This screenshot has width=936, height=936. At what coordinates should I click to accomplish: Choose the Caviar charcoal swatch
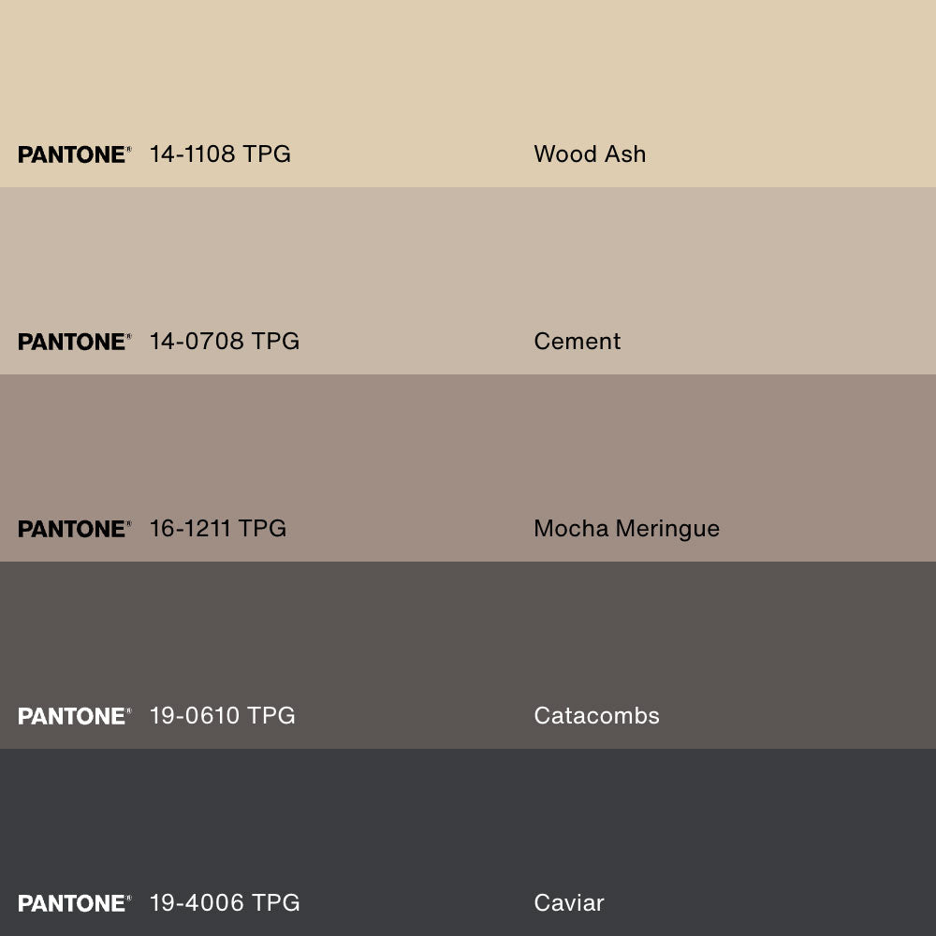[468, 824]
